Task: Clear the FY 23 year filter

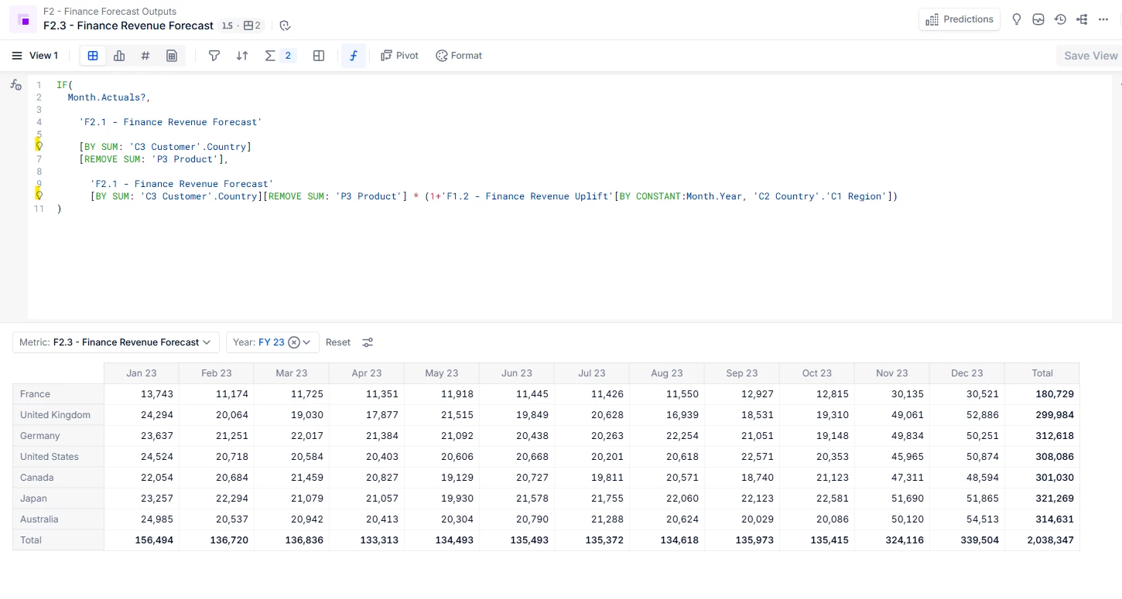Action: 294,342
